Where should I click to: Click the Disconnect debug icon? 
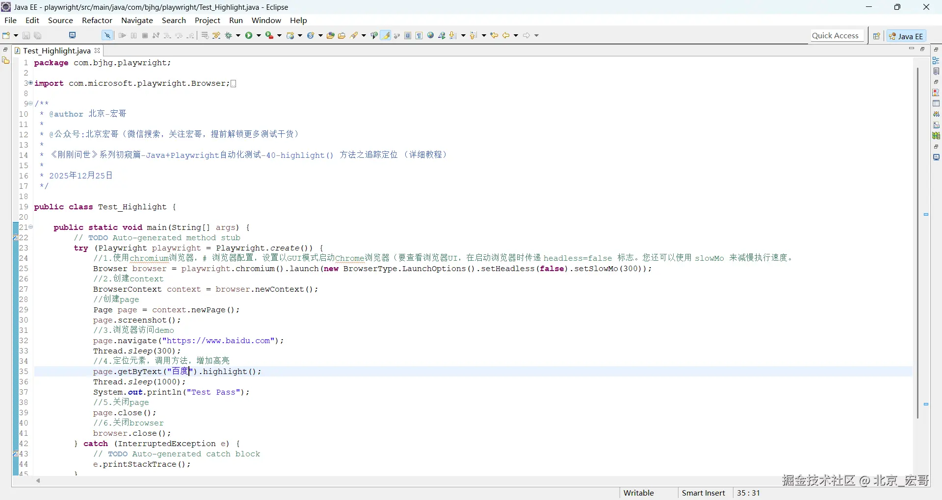click(x=156, y=35)
